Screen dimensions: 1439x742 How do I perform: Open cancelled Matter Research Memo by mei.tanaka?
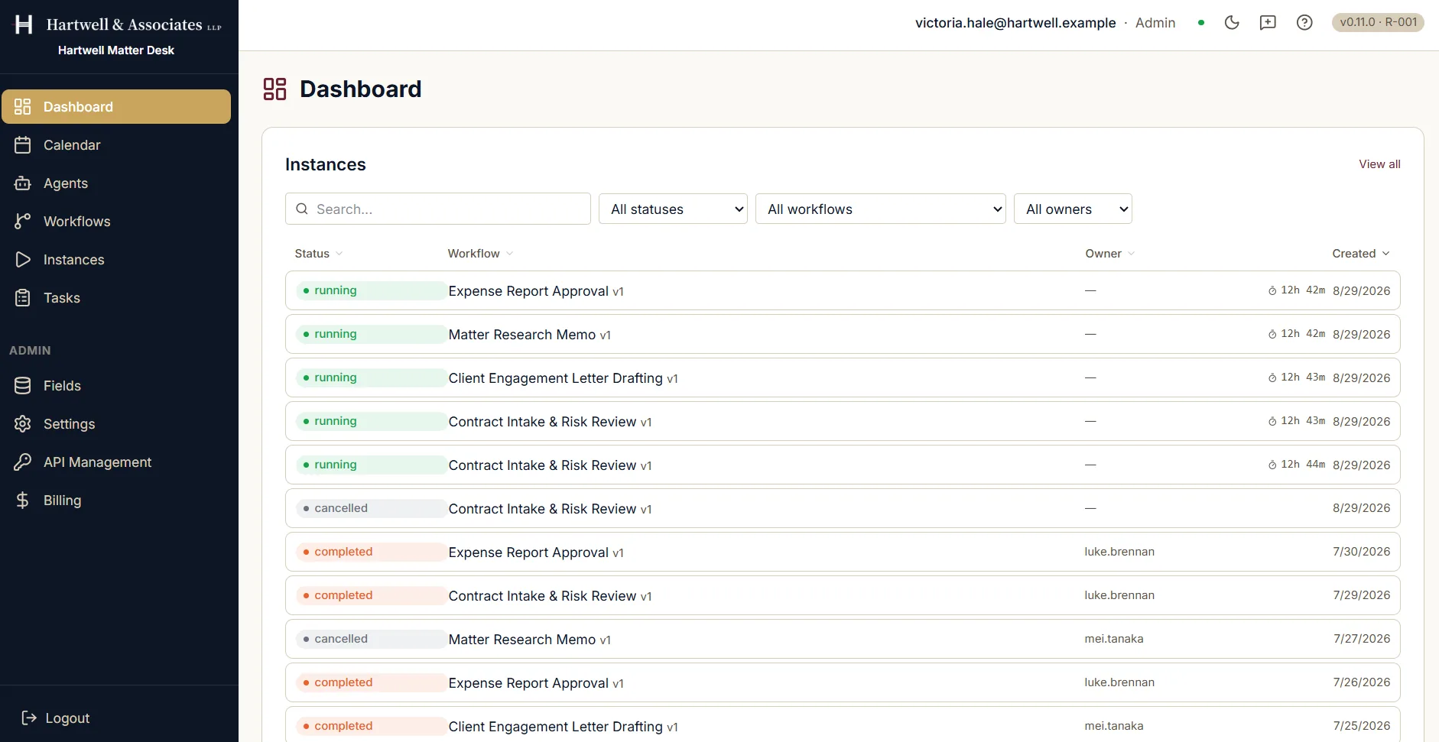(x=843, y=639)
